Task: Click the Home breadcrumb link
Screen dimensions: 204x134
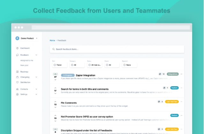Action: point(52,40)
